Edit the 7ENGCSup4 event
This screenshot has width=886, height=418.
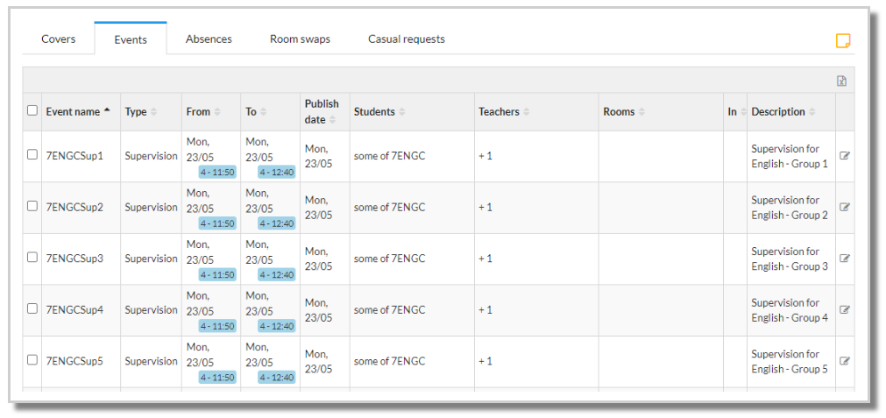pyautogui.click(x=845, y=309)
